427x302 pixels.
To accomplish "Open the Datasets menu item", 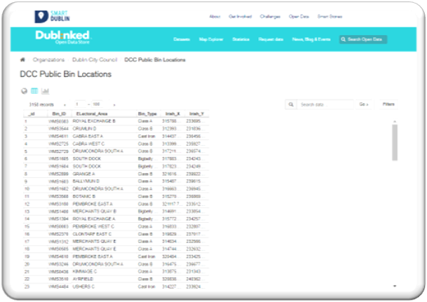I will [182, 39].
